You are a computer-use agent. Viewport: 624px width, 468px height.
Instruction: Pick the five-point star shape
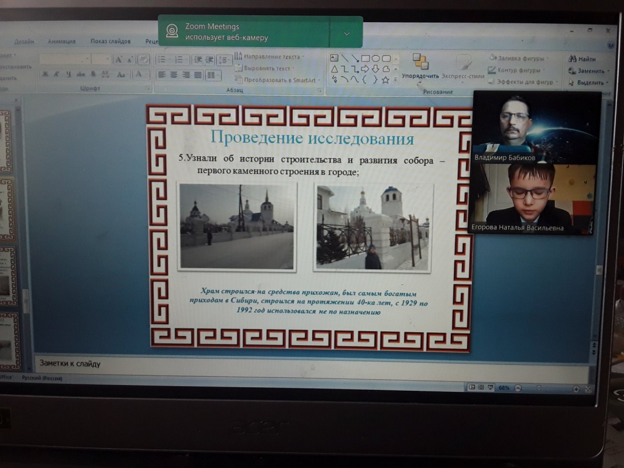pyautogui.click(x=385, y=80)
